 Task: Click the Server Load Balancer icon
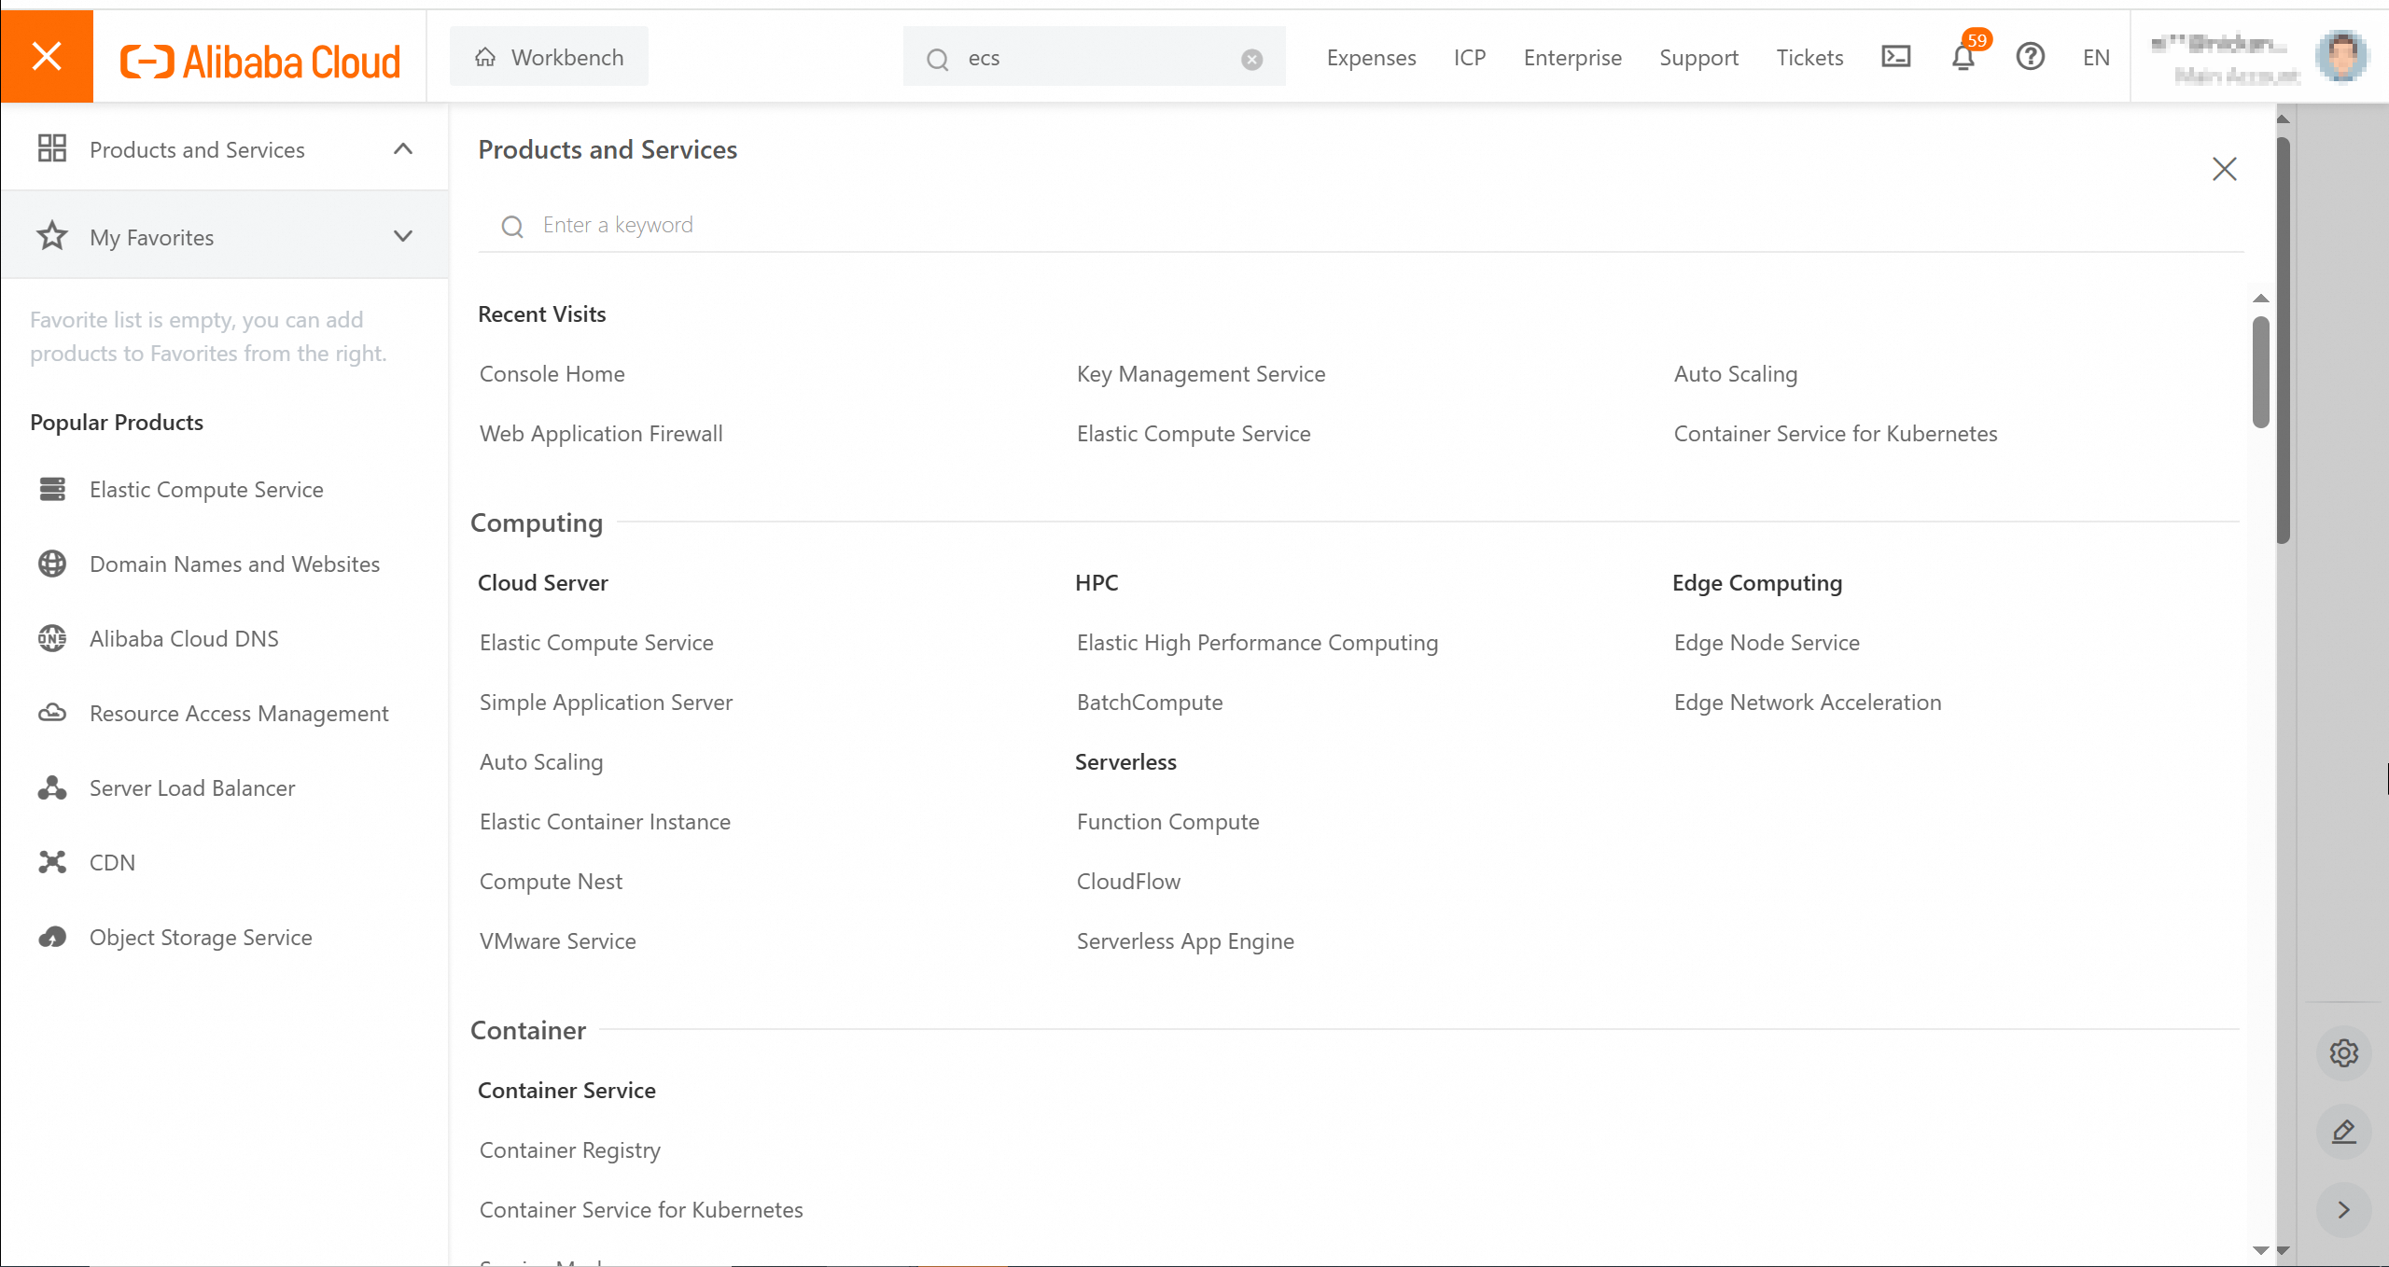pos(52,787)
